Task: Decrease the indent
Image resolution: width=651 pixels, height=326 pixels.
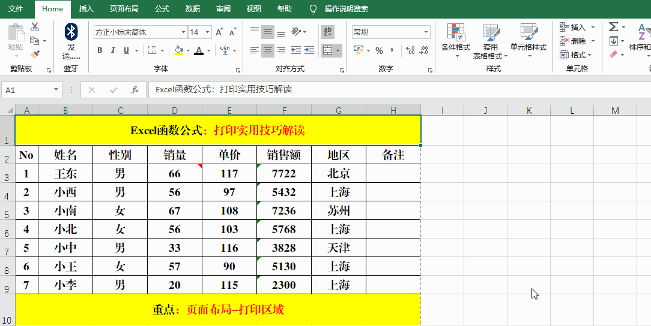Action: pos(296,50)
